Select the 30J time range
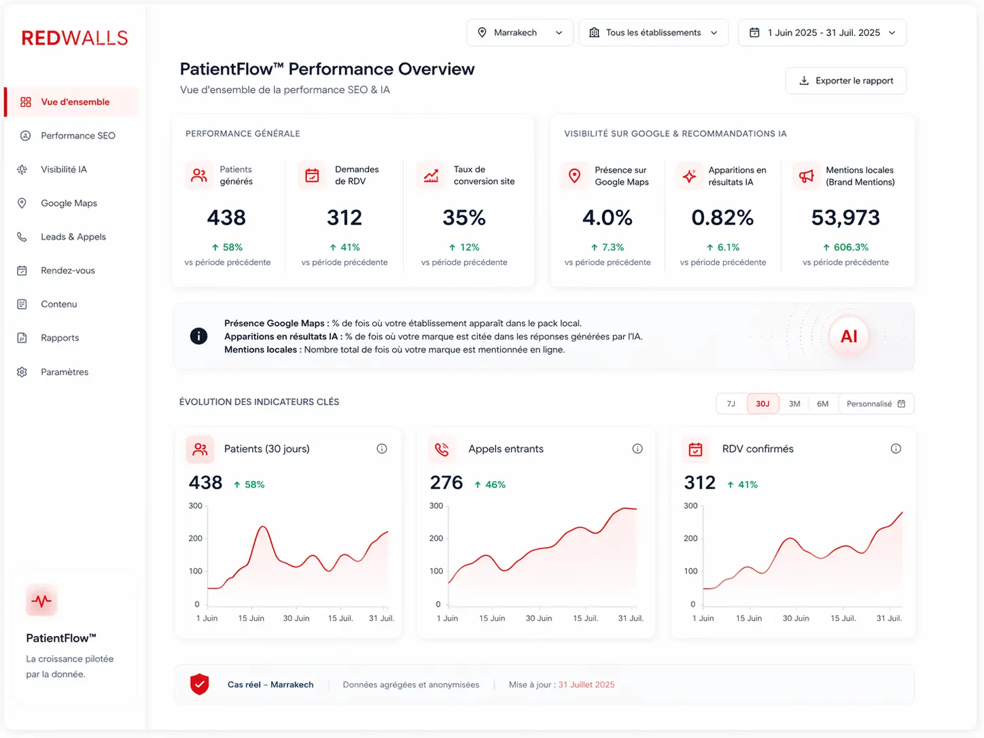The image size is (984, 738). click(762, 404)
